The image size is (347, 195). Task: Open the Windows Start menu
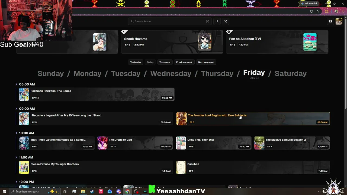coord(4,191)
